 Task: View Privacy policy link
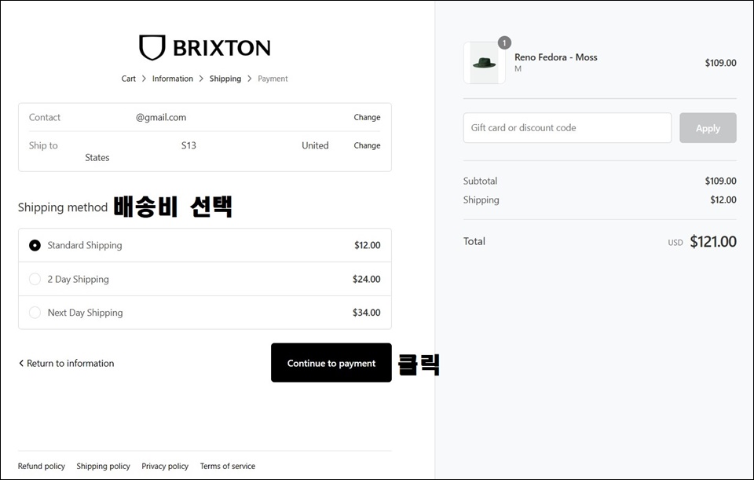tap(165, 466)
